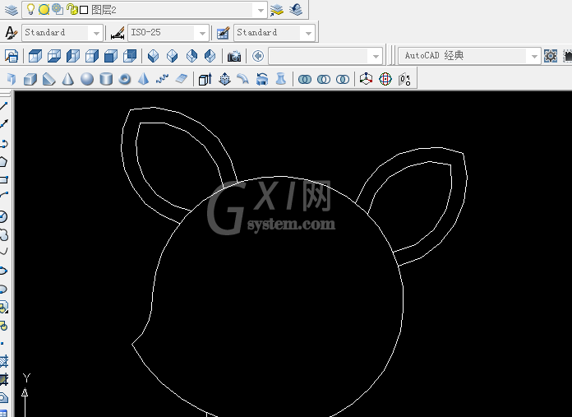Screen dimensions: 572x417
Task: Select the 3D Move tool
Action: pos(366,79)
